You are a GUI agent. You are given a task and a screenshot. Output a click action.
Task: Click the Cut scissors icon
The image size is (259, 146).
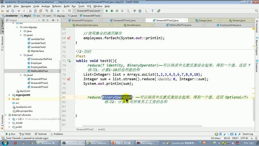[x=30, y=11]
